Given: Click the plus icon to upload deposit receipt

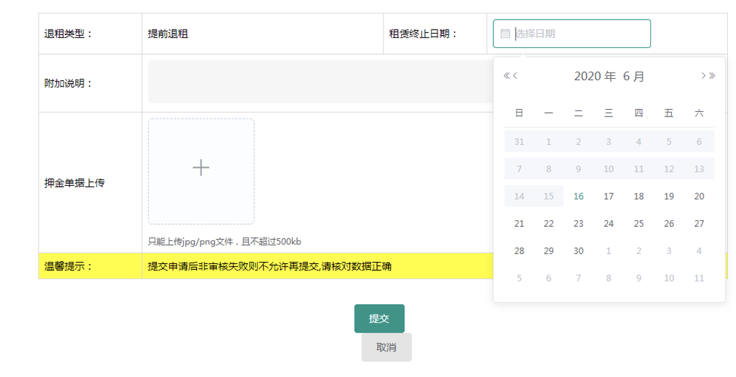Looking at the screenshot, I should pos(201,168).
